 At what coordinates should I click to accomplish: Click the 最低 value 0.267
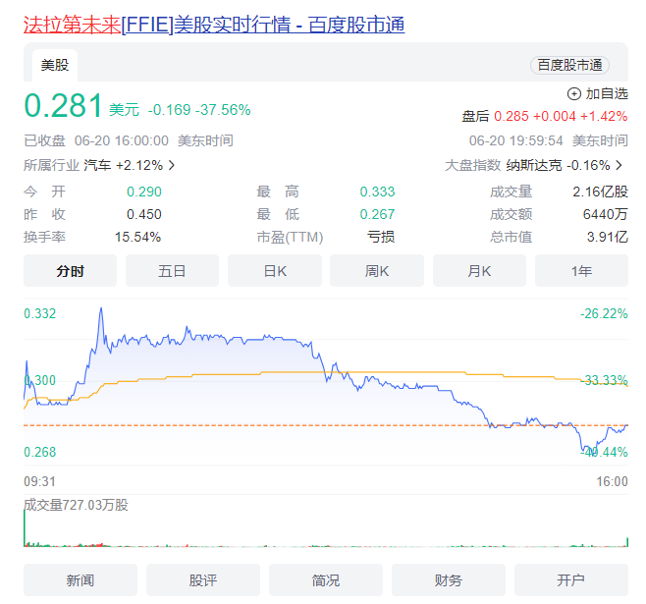(x=377, y=214)
